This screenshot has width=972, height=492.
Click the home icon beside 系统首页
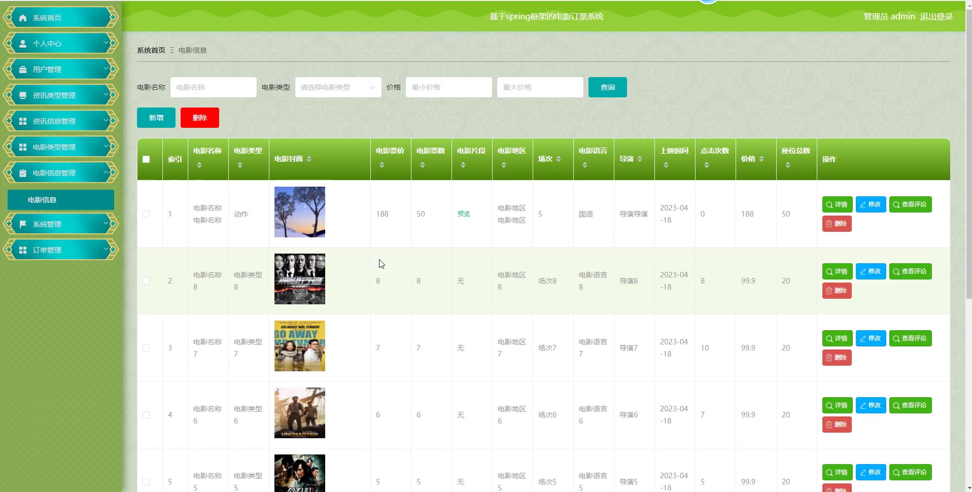click(x=23, y=18)
